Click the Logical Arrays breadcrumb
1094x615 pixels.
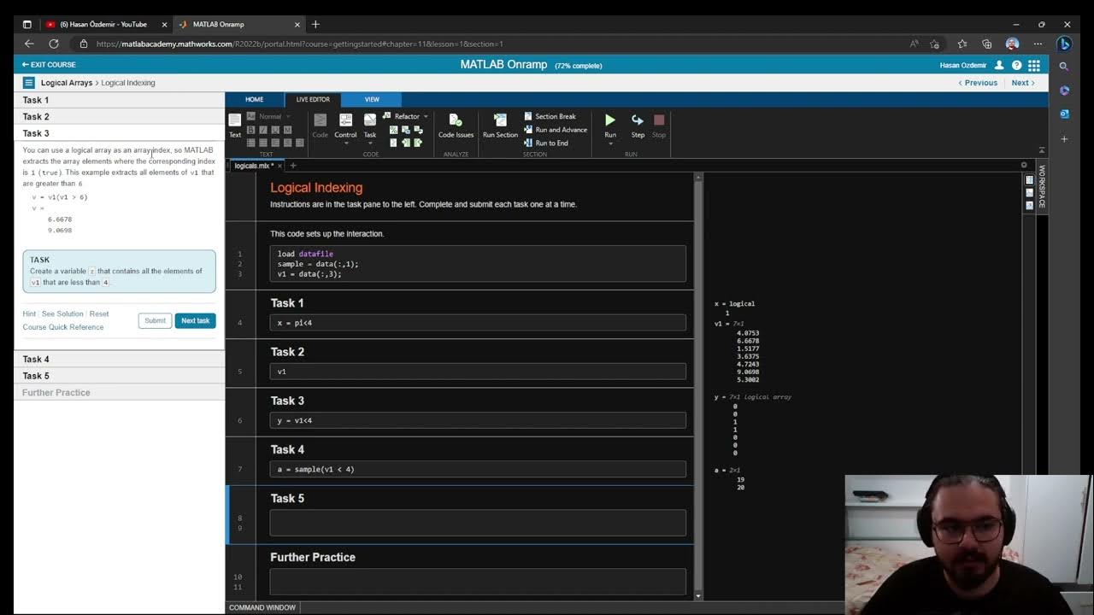click(x=67, y=83)
